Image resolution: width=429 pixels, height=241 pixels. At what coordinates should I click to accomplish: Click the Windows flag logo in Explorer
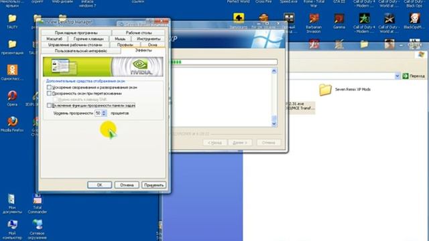pyautogui.click(x=422, y=55)
